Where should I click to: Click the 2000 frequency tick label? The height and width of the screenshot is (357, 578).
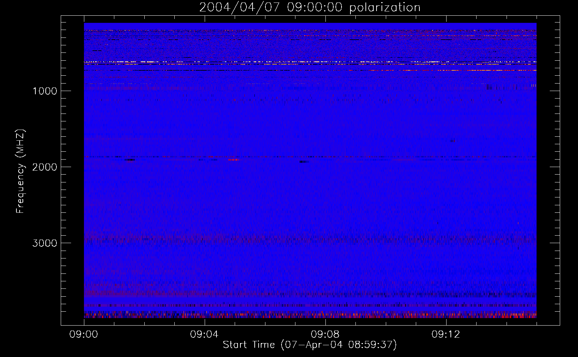pyautogui.click(x=45, y=167)
